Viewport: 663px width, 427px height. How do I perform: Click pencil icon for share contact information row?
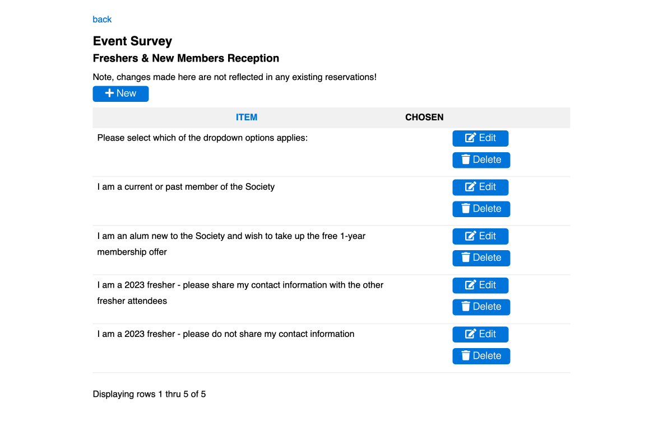(x=471, y=285)
